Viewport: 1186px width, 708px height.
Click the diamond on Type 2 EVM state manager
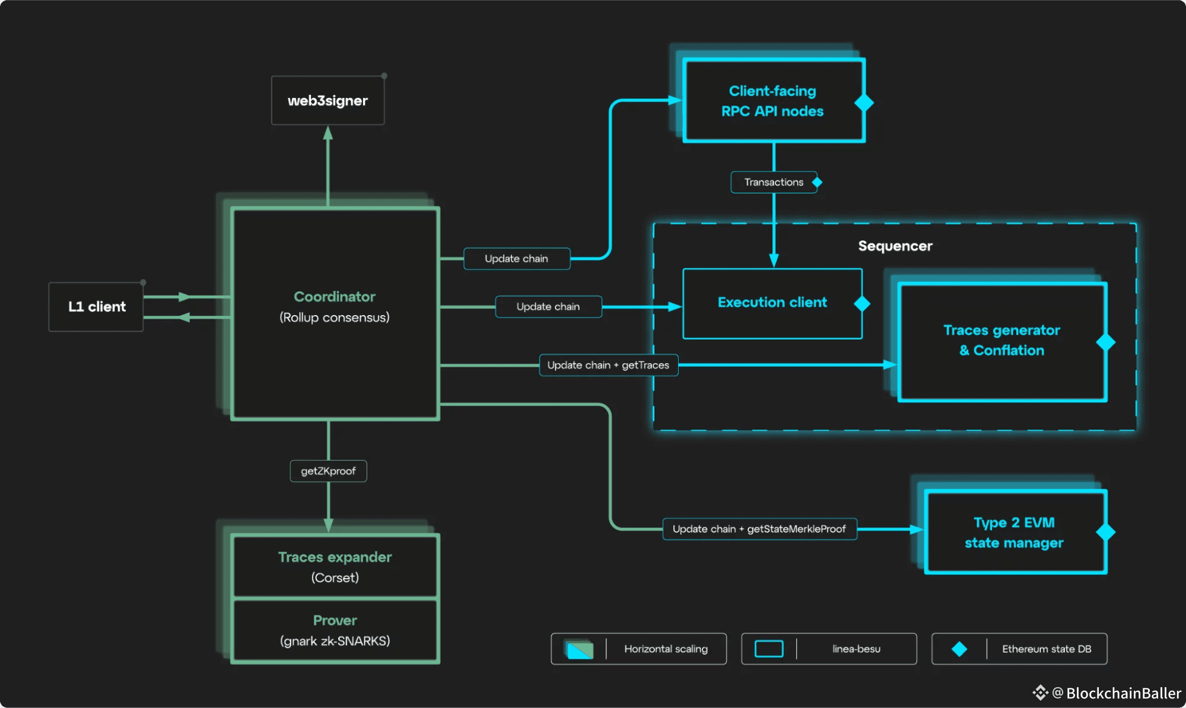[x=1105, y=532]
